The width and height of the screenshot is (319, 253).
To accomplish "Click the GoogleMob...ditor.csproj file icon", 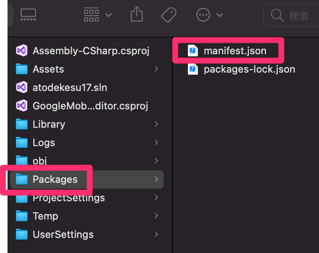I will pos(22,106).
